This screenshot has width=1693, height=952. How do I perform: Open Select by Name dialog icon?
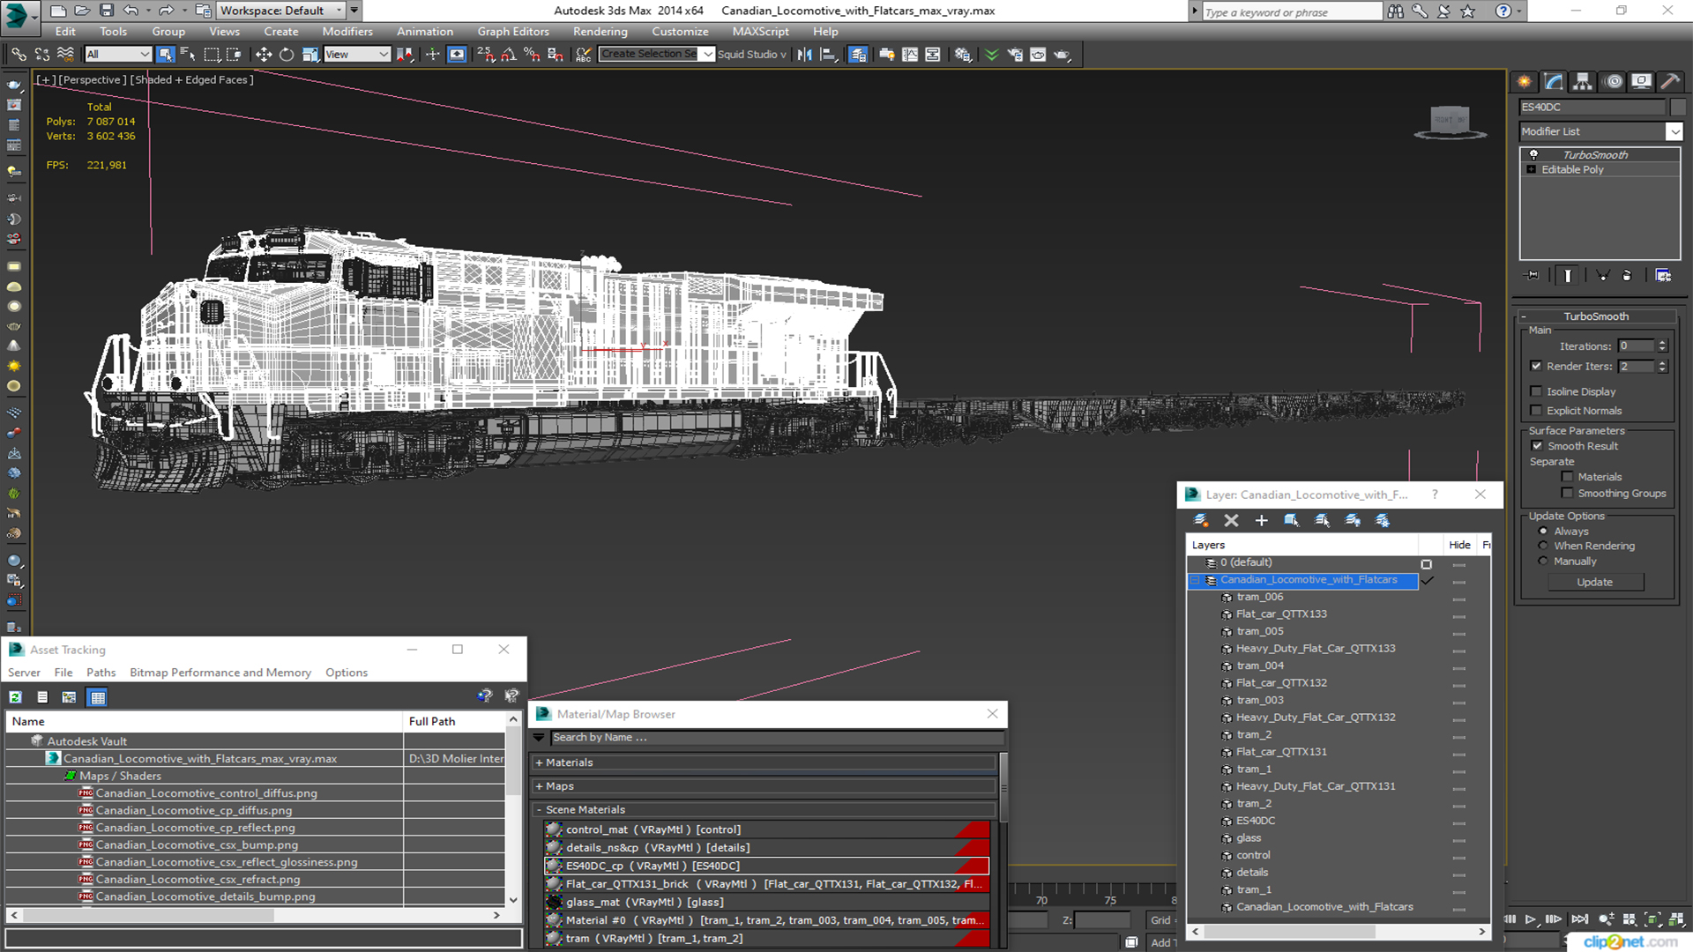[188, 55]
